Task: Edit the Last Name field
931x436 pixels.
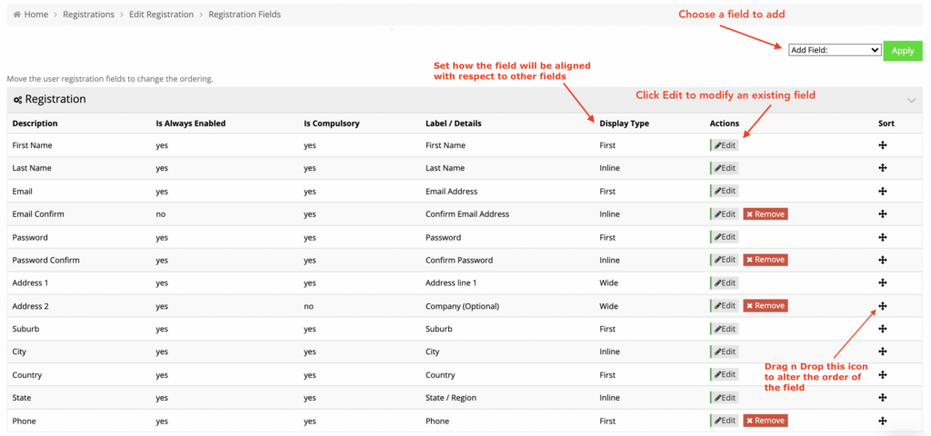Action: coord(725,168)
